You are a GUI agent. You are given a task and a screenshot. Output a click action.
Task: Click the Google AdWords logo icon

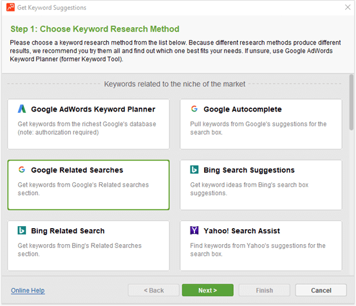pos(22,109)
